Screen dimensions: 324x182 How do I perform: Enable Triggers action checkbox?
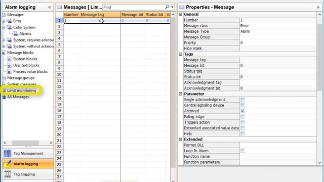[x=242, y=122]
